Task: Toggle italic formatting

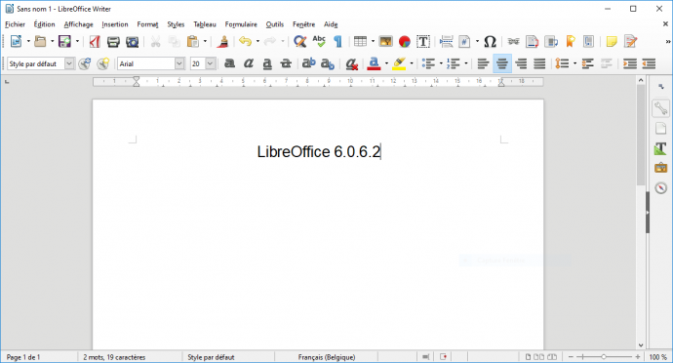Action: click(249, 64)
